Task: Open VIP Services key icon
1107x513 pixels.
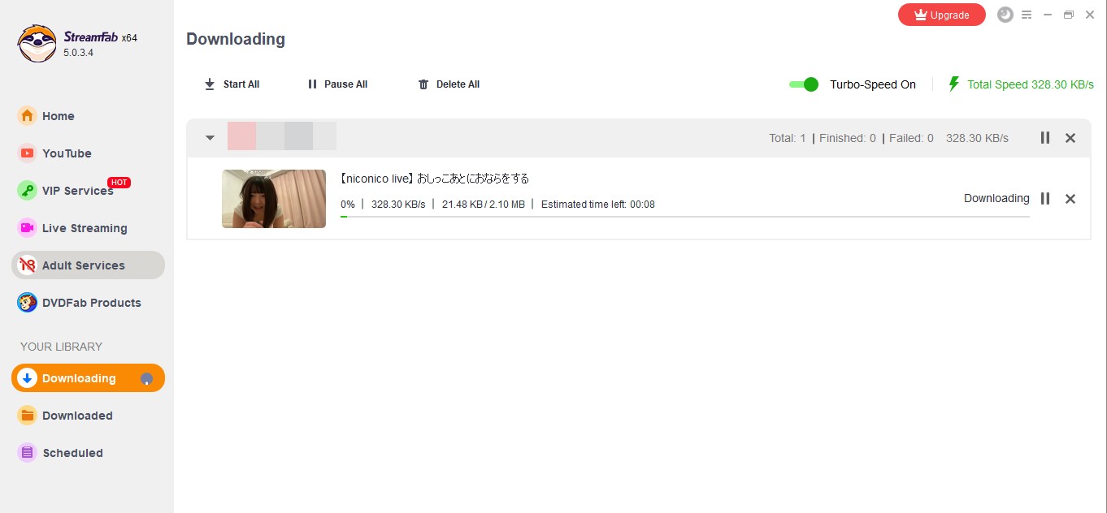Action: point(28,191)
